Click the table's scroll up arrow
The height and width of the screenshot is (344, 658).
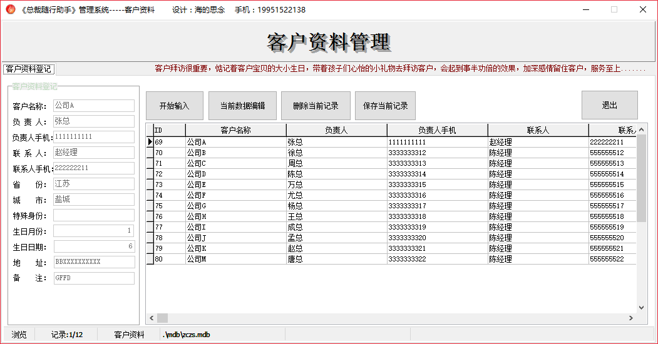pyautogui.click(x=641, y=129)
